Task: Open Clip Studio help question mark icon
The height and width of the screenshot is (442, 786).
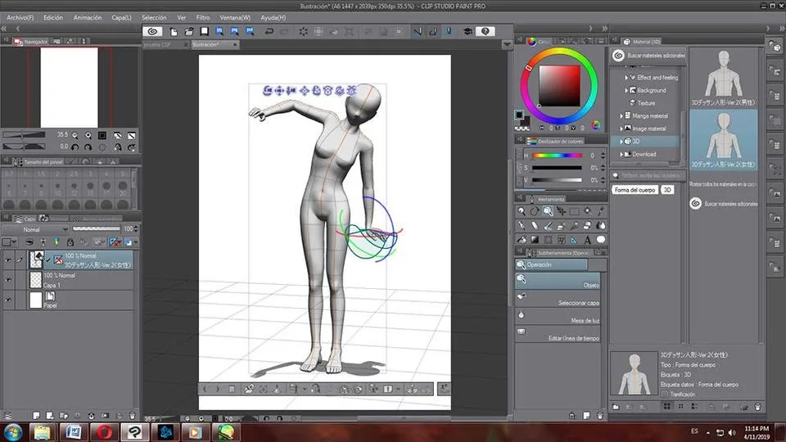Action: (485, 31)
